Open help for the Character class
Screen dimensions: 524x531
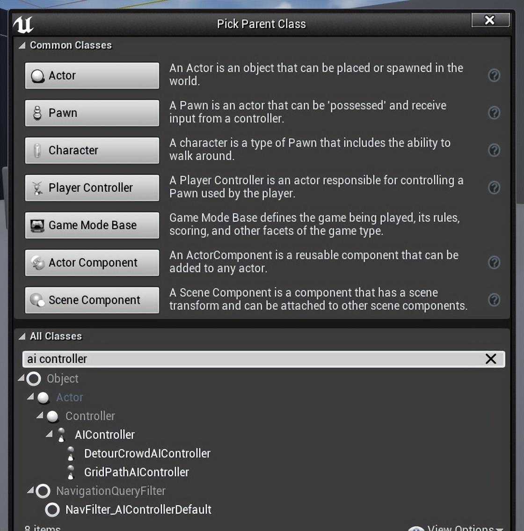click(x=494, y=150)
